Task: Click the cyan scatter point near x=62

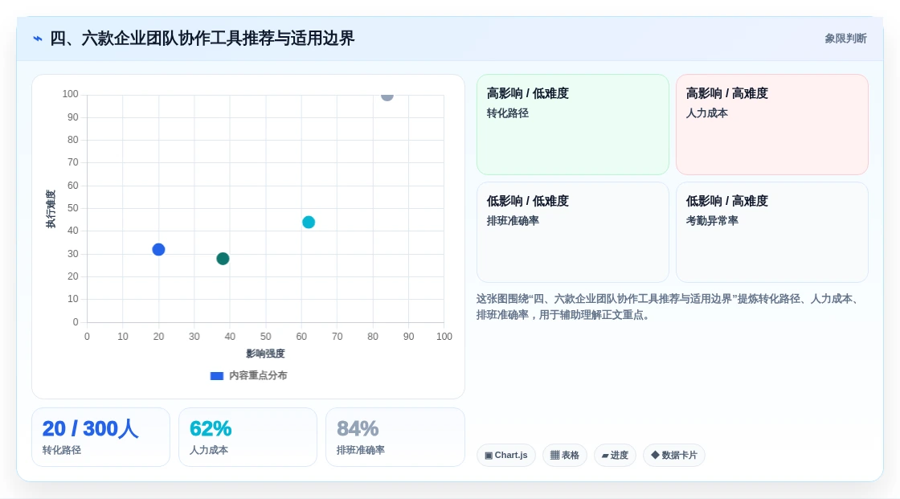Action: pos(309,222)
